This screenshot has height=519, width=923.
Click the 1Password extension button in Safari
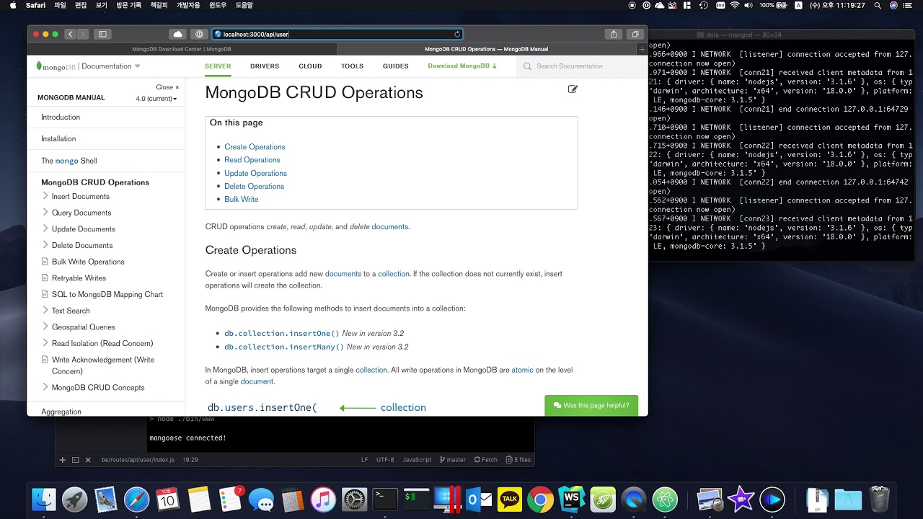click(200, 34)
